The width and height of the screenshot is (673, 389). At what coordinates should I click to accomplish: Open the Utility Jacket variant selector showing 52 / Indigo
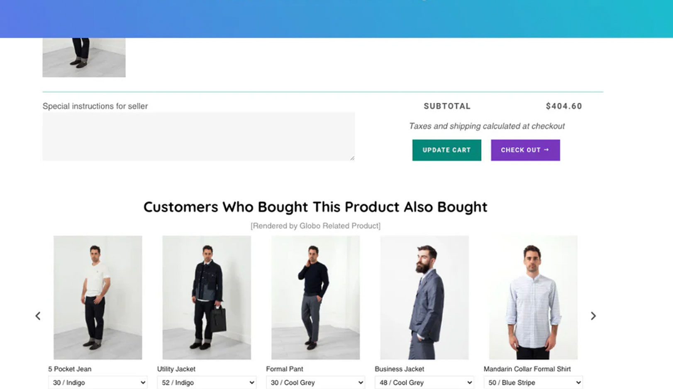(206, 382)
